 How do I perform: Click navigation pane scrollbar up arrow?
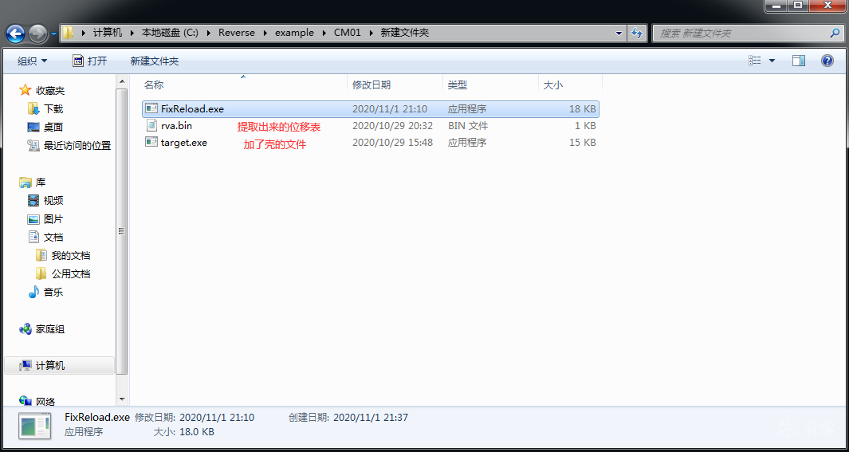(123, 82)
